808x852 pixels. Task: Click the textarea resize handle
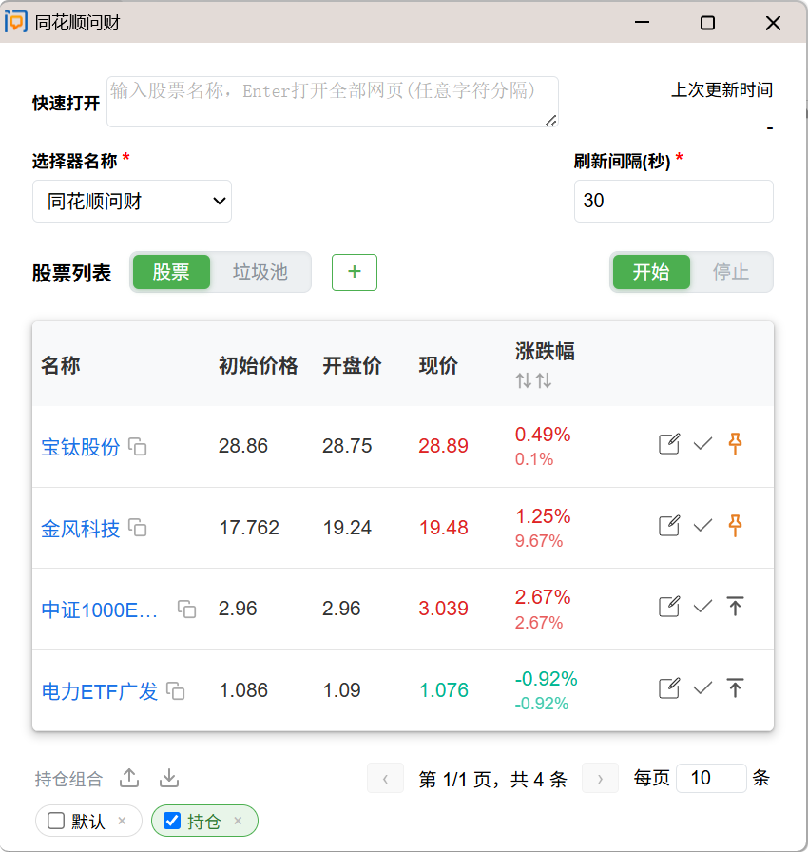551,121
